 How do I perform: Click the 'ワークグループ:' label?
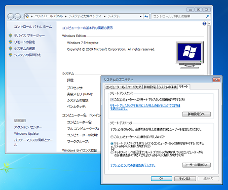pos(78,141)
